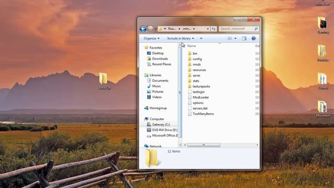Click navigation pane scrollbar down arrow
Screen dimensions: 334x188
180,145
